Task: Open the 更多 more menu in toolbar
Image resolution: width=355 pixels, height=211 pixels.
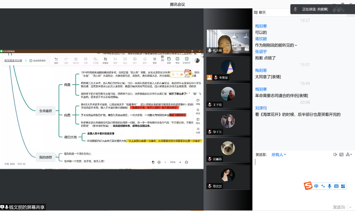Action: tap(155, 60)
